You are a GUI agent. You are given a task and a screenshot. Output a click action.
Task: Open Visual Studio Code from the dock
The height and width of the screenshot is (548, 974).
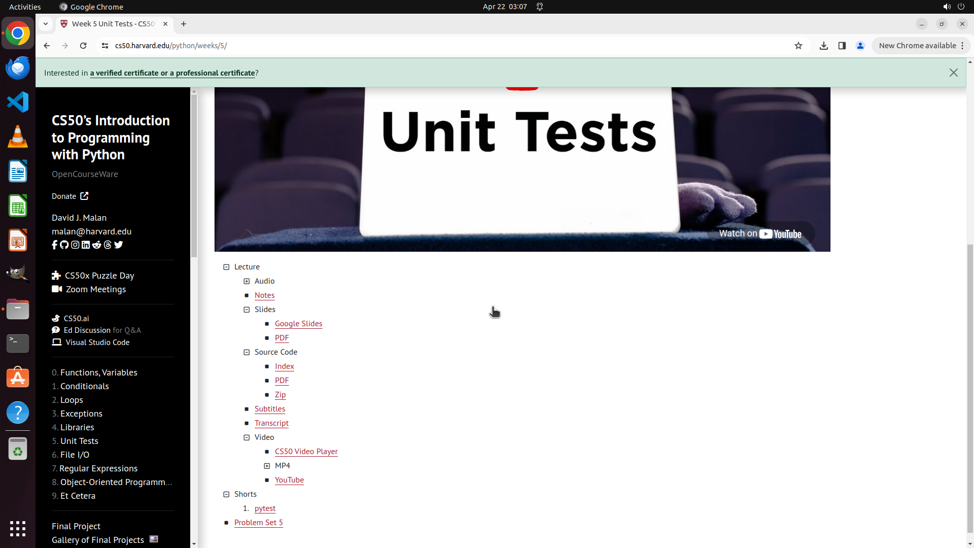(x=18, y=102)
